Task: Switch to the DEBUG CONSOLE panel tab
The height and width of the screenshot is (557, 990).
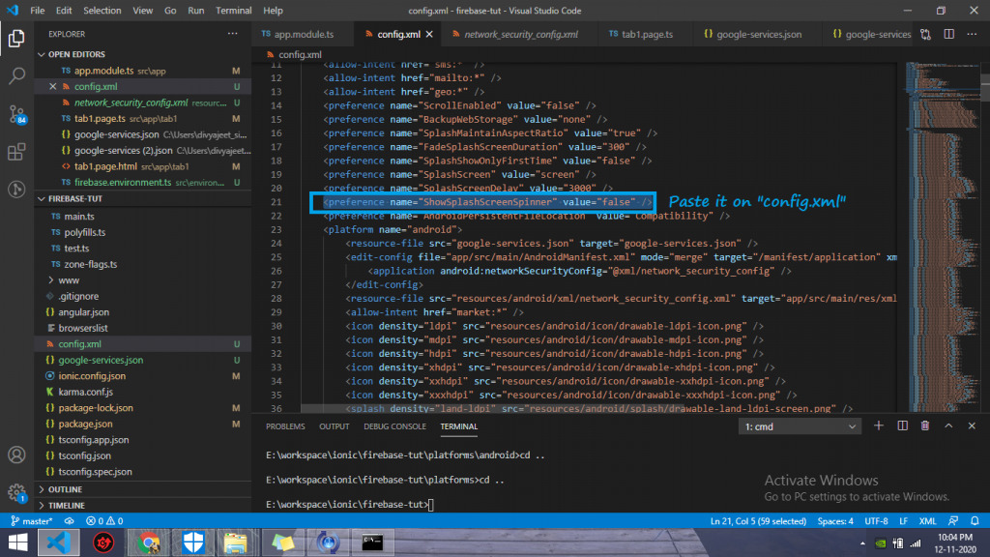Action: point(394,426)
